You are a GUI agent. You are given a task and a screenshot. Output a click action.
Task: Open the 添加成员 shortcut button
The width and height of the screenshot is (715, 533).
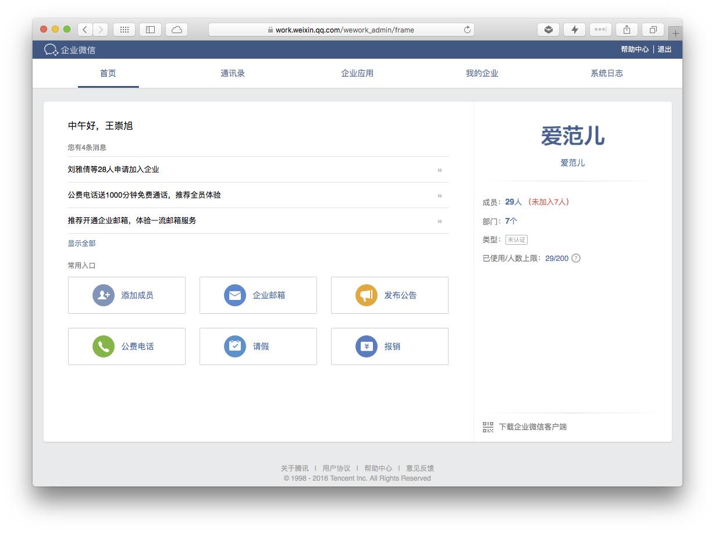(x=127, y=295)
